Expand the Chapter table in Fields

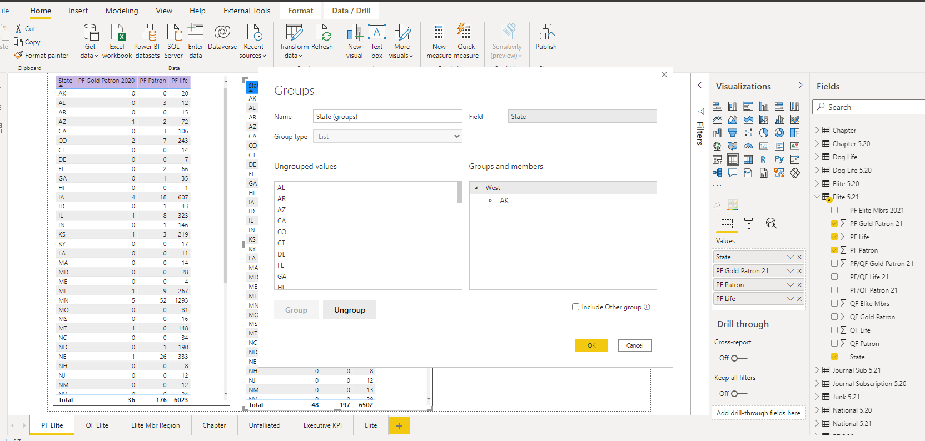pos(817,130)
